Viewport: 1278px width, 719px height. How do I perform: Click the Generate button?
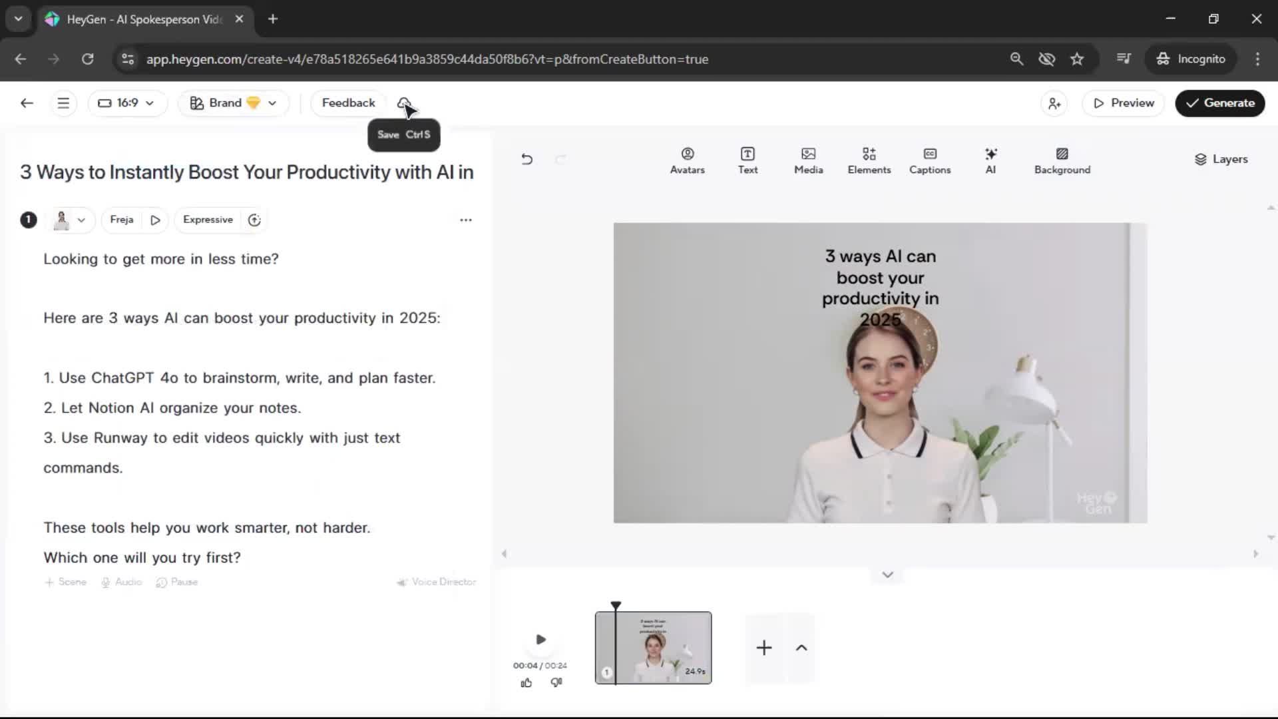(1219, 103)
